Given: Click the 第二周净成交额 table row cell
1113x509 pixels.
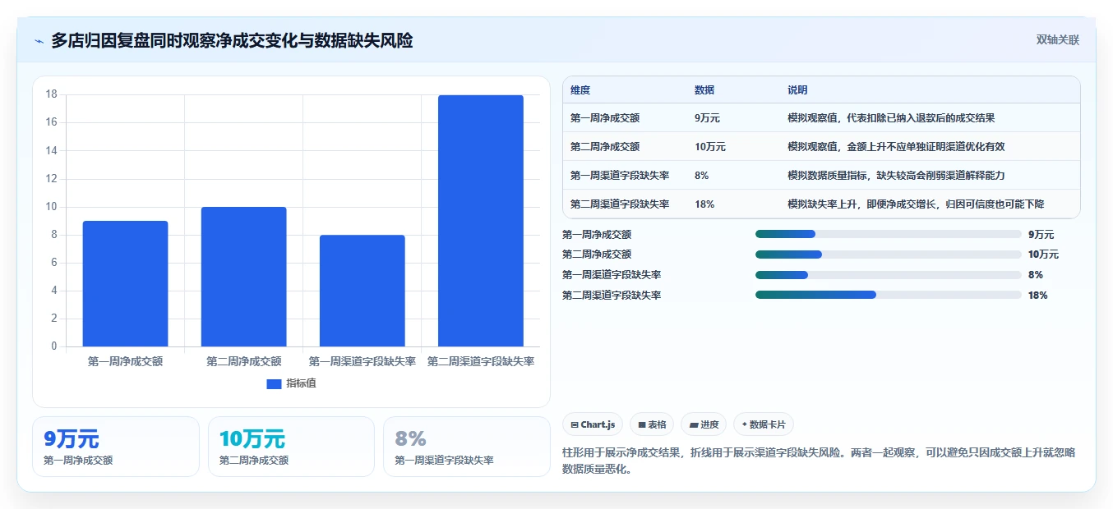Looking at the screenshot, I should (605, 147).
